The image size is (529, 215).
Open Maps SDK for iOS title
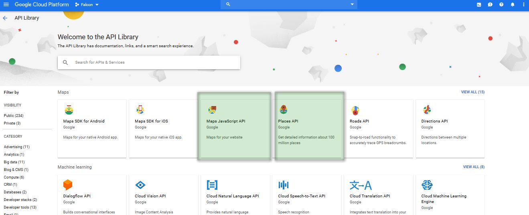151,121
